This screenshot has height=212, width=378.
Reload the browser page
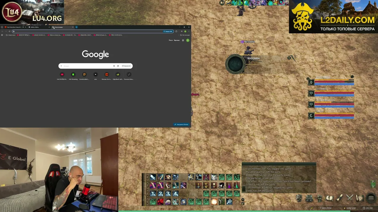coord(9,31)
